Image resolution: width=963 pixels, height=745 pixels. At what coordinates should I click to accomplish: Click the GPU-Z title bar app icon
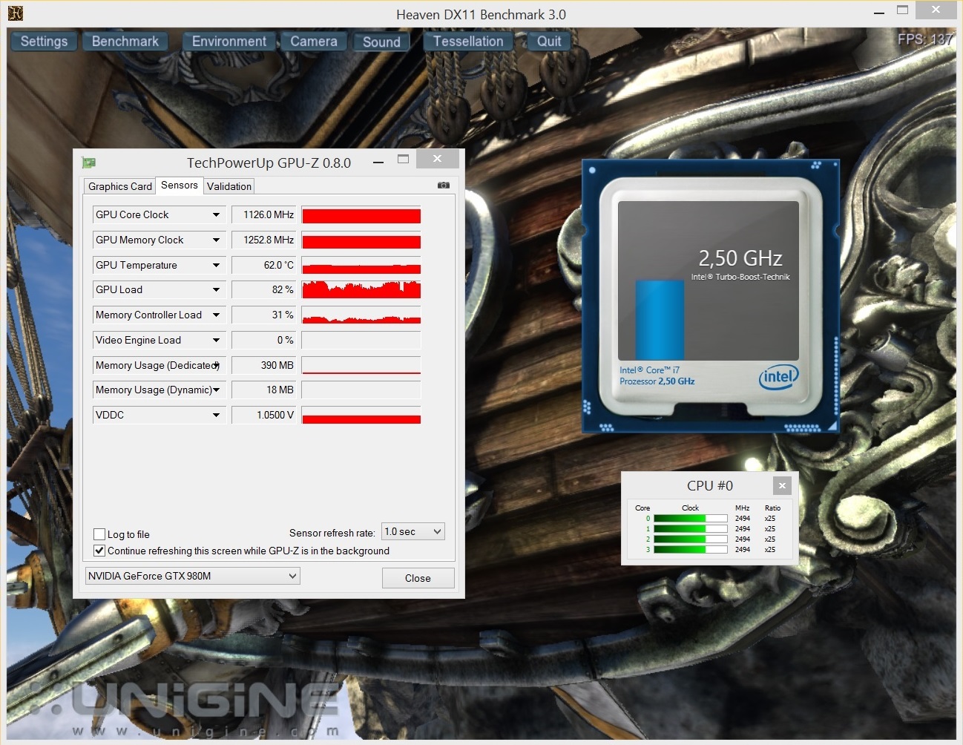click(89, 163)
